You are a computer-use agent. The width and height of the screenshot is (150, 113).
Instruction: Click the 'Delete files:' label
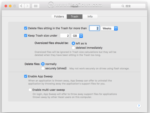(x=32, y=64)
